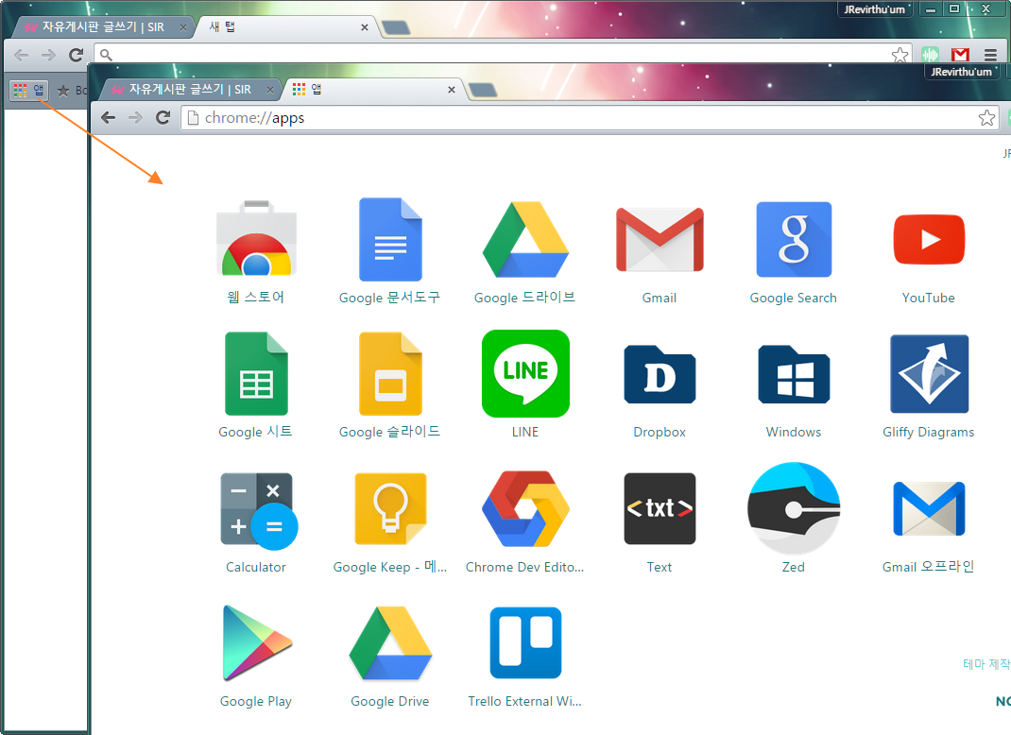Viewport: 1011px width, 735px height.
Task: Open Google 시트 spreadsheet app
Action: tap(256, 373)
